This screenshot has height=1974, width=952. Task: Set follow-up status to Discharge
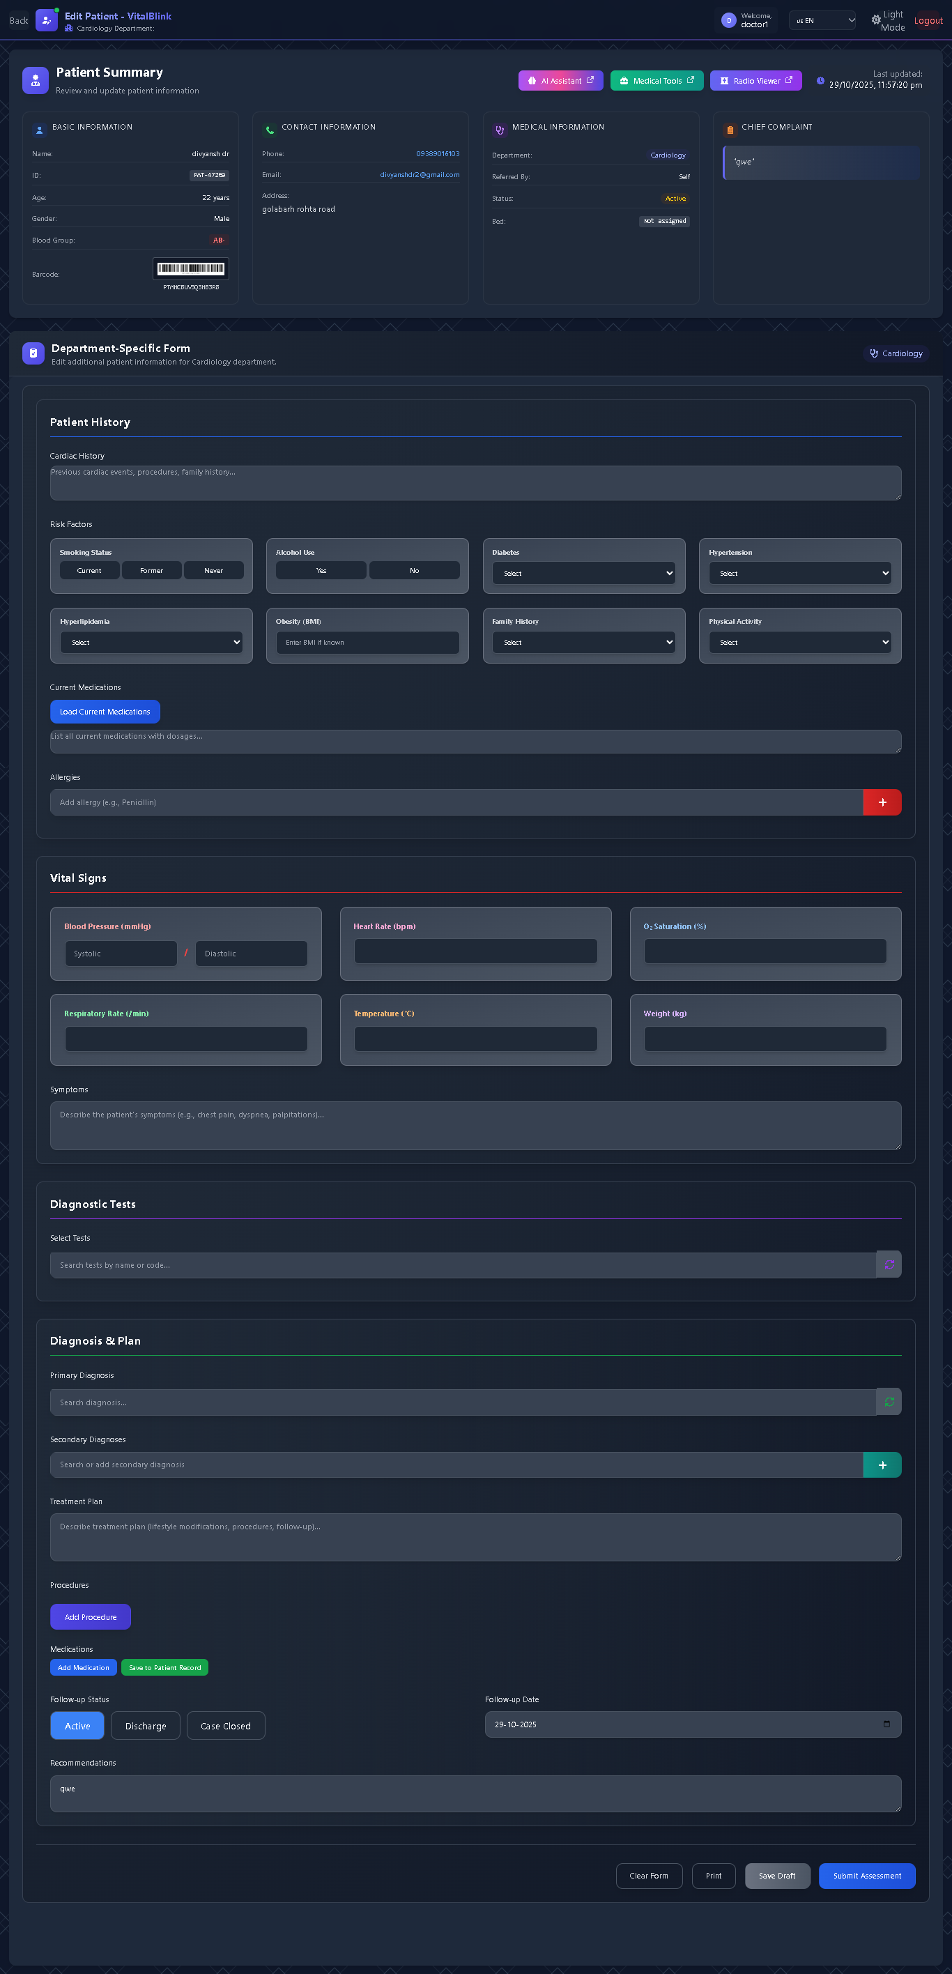[x=146, y=1726]
